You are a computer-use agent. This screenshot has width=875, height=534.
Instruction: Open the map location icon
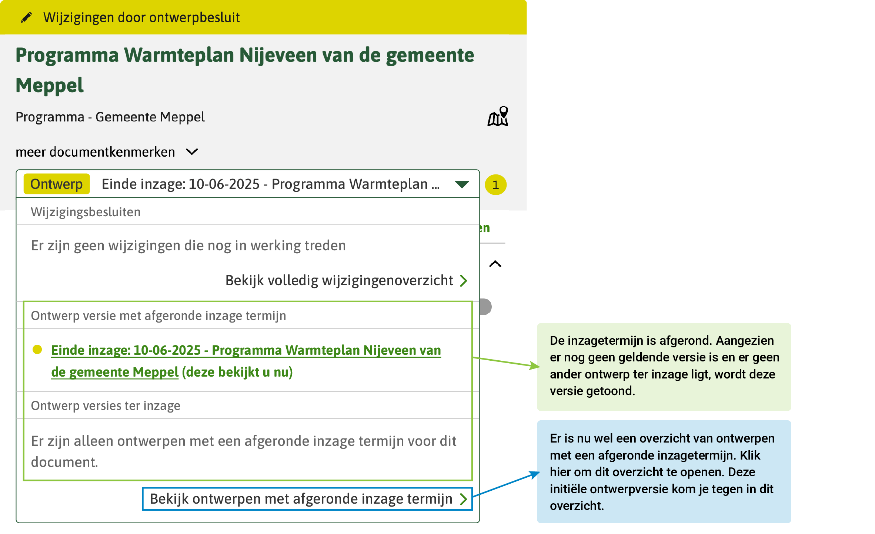coord(498,117)
